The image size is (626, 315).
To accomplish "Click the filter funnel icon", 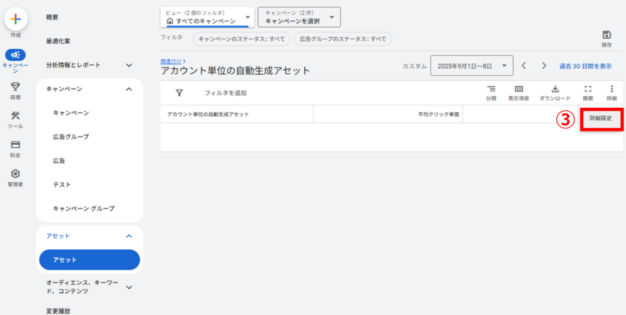I will coord(179,93).
